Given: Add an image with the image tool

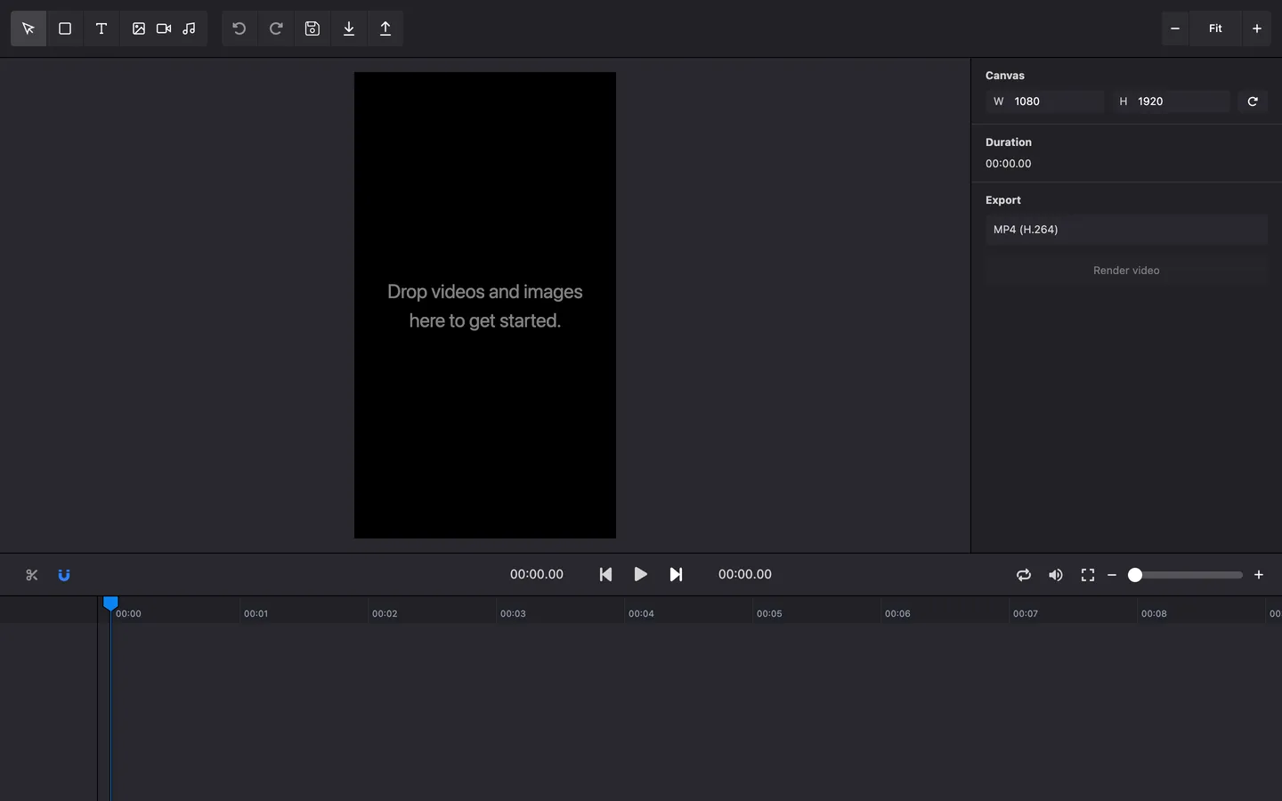Looking at the screenshot, I should (139, 28).
